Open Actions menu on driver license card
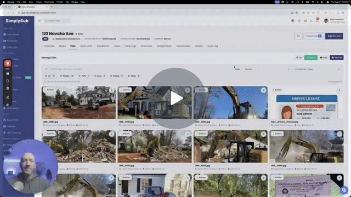This screenshot has width=351, height=197. [278, 90]
